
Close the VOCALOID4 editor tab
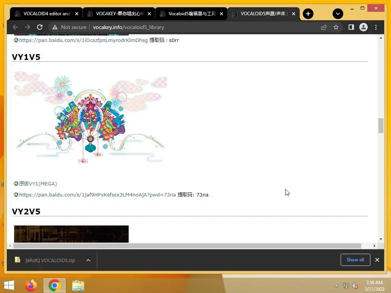77,14
